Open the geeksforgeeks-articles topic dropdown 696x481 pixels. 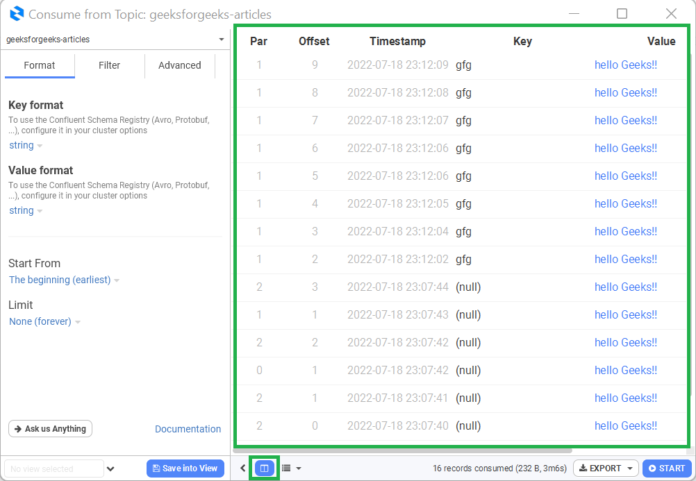pos(115,40)
